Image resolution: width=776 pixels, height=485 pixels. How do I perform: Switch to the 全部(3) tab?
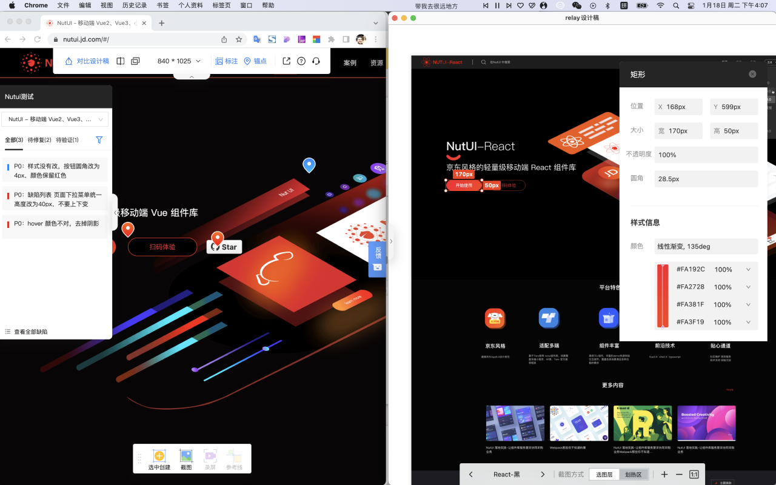click(14, 140)
